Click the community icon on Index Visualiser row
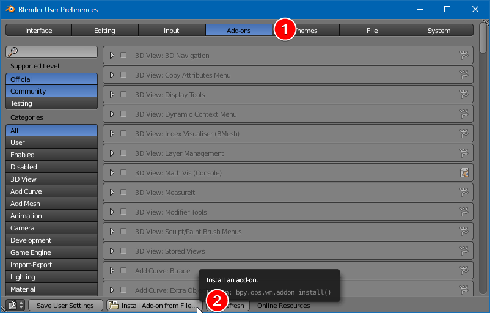This screenshot has height=313, width=490. point(464,133)
